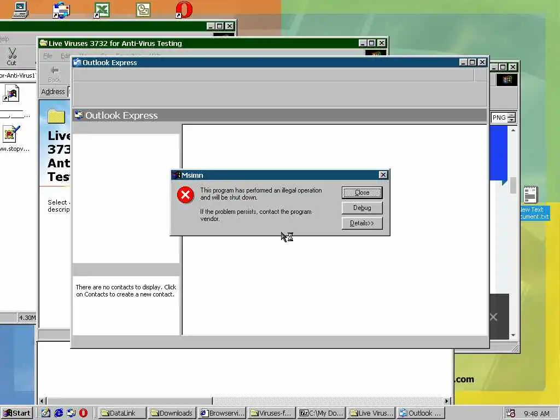Open the Outlook Express desktop shortcut
Screen dimensions: 560x420
pyautogui.click(x=61, y=10)
